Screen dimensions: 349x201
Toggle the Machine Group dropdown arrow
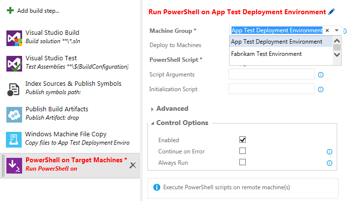tap(337, 30)
